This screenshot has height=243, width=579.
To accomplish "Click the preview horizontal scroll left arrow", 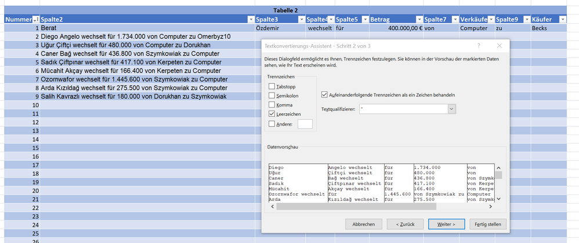I will (273, 207).
